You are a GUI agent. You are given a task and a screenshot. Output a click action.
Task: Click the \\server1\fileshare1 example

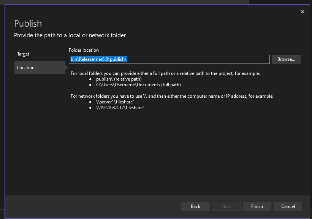pyautogui.click(x=115, y=102)
